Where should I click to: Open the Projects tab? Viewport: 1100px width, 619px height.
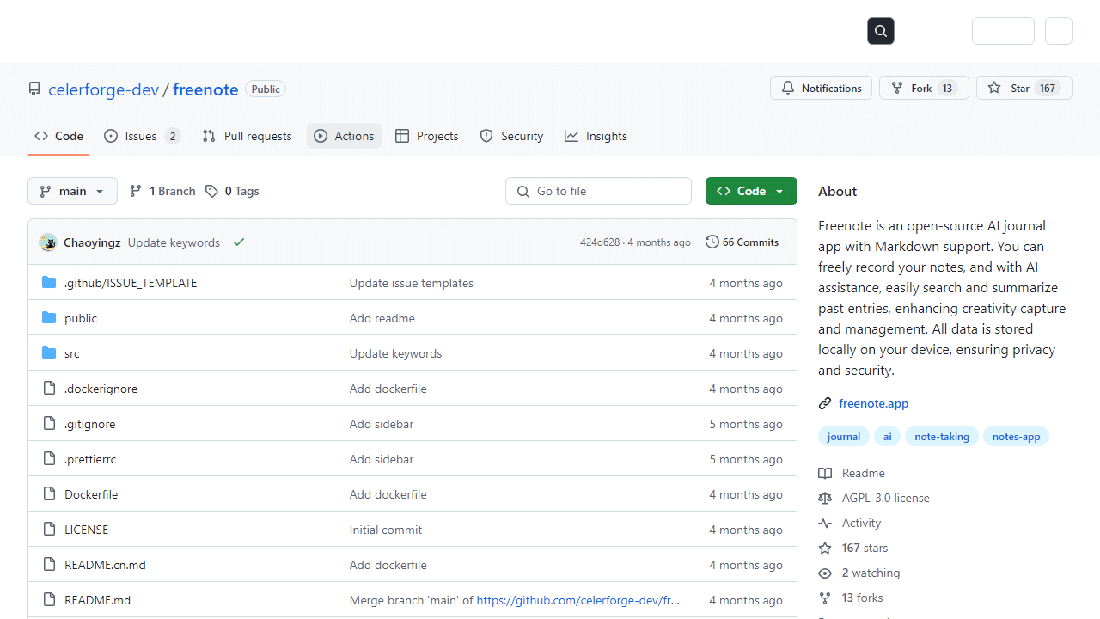tap(427, 136)
